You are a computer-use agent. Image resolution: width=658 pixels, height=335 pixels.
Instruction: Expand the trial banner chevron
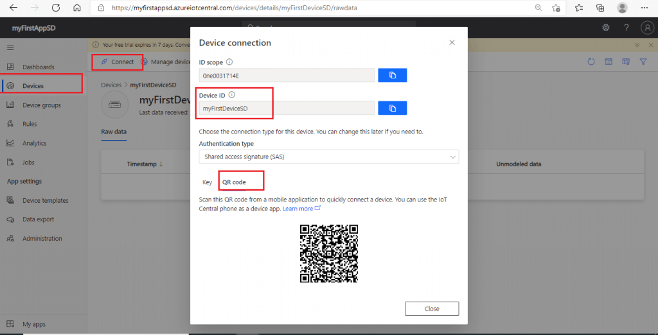click(x=637, y=45)
